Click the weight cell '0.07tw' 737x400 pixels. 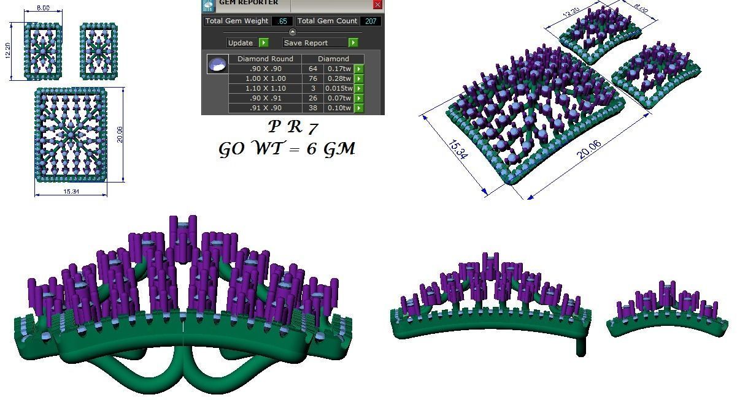click(339, 98)
